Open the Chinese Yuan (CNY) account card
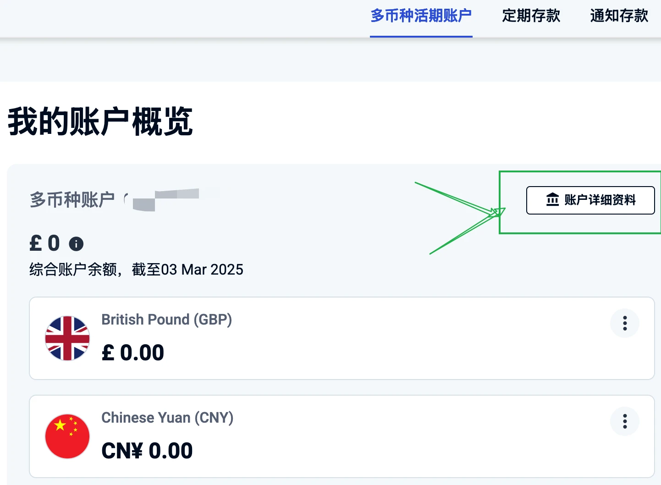This screenshot has height=485, width=661. [342, 436]
